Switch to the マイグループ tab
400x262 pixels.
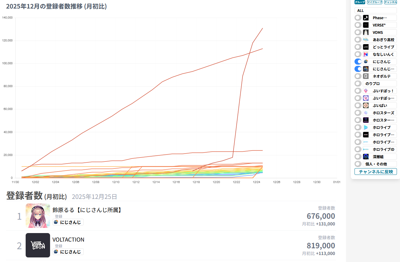pos(375,2)
